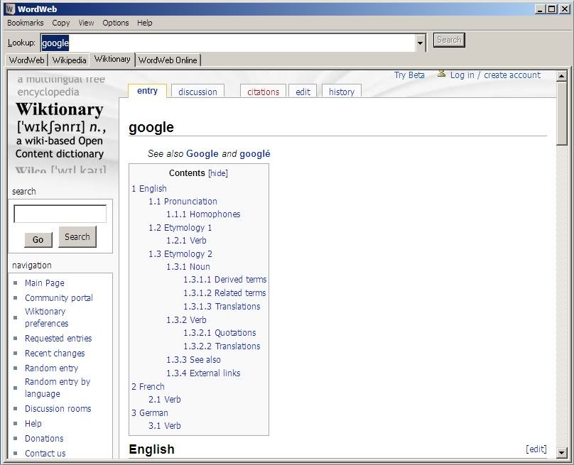Image resolution: width=574 pixels, height=465 pixels.
Task: Jump to 1.1.1 Homophones section
Action: (203, 214)
